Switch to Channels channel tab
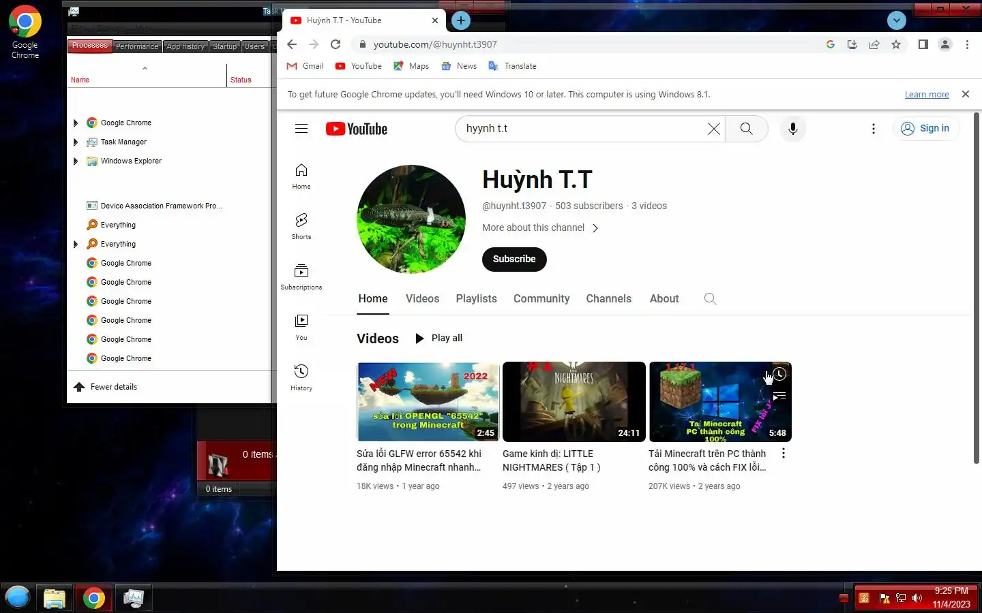Image resolution: width=982 pixels, height=613 pixels. 608,299
